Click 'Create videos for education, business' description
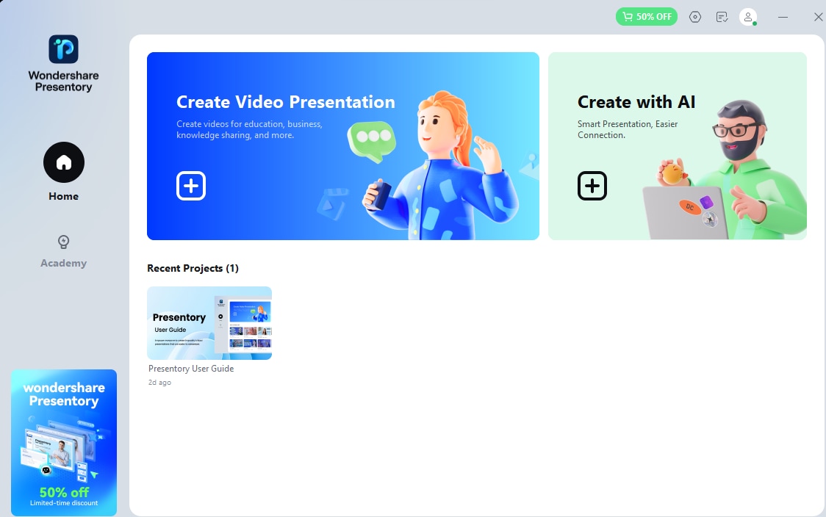Screen dimensions: 826x517 [x=249, y=129]
